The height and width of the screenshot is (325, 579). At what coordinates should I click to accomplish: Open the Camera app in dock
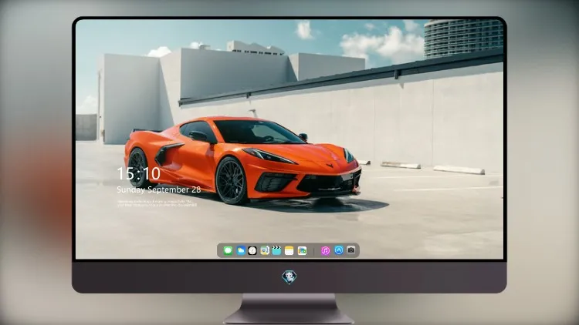351,250
